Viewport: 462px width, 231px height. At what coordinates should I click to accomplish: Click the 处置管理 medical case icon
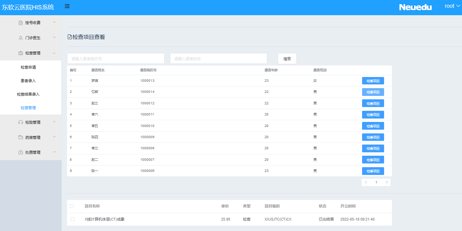click(21, 152)
